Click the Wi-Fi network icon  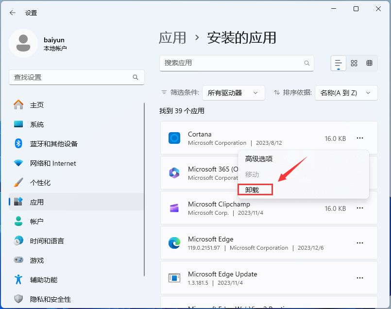pyautogui.click(x=18, y=163)
